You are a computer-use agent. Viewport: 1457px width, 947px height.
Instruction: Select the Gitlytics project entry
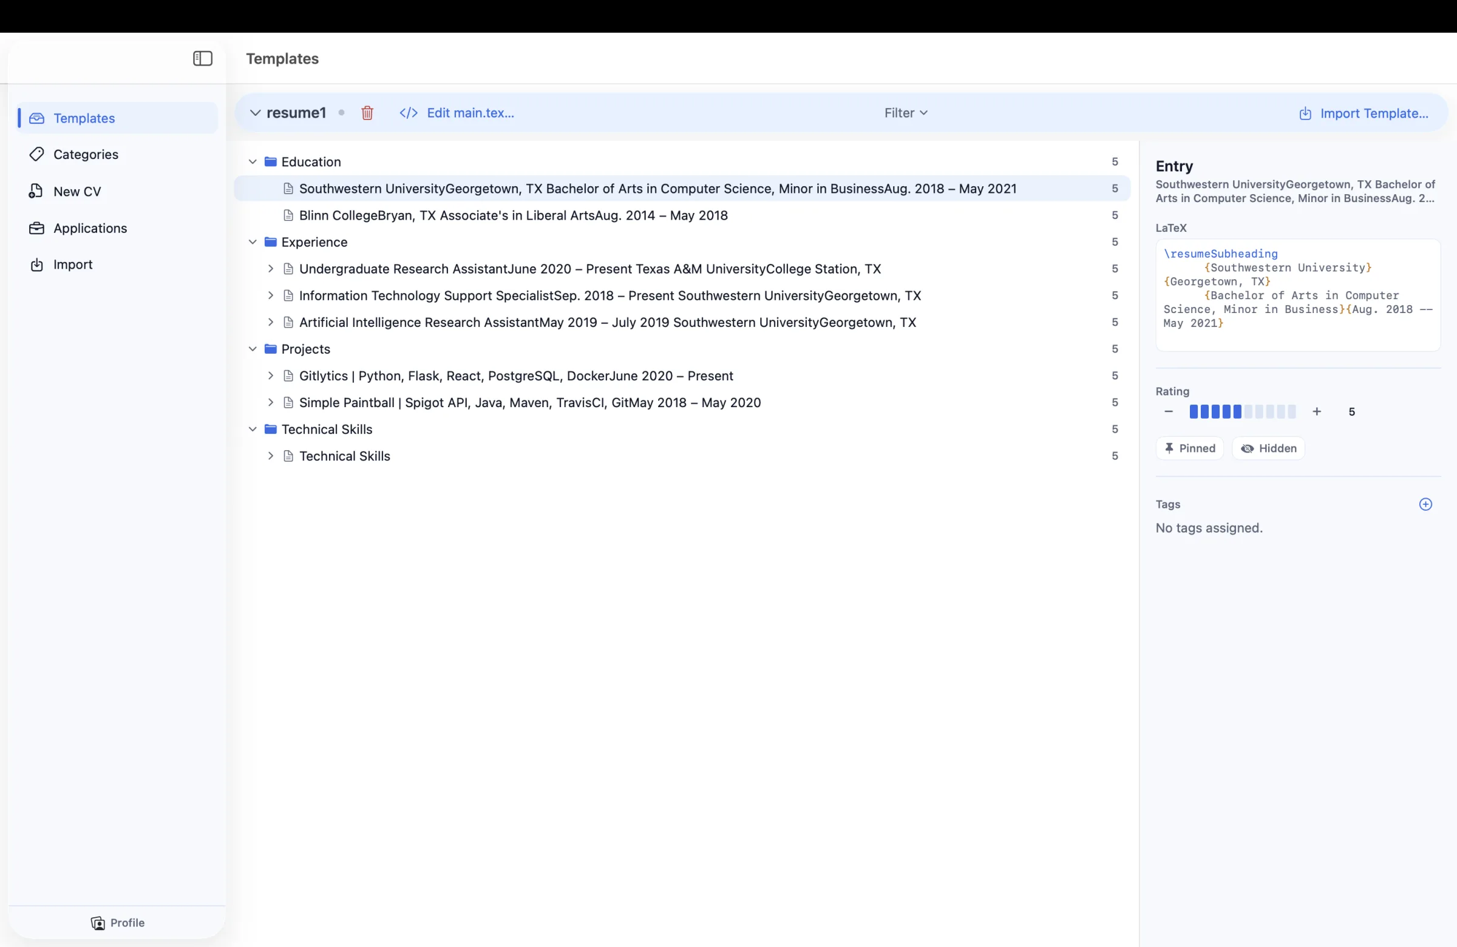[x=682, y=376]
